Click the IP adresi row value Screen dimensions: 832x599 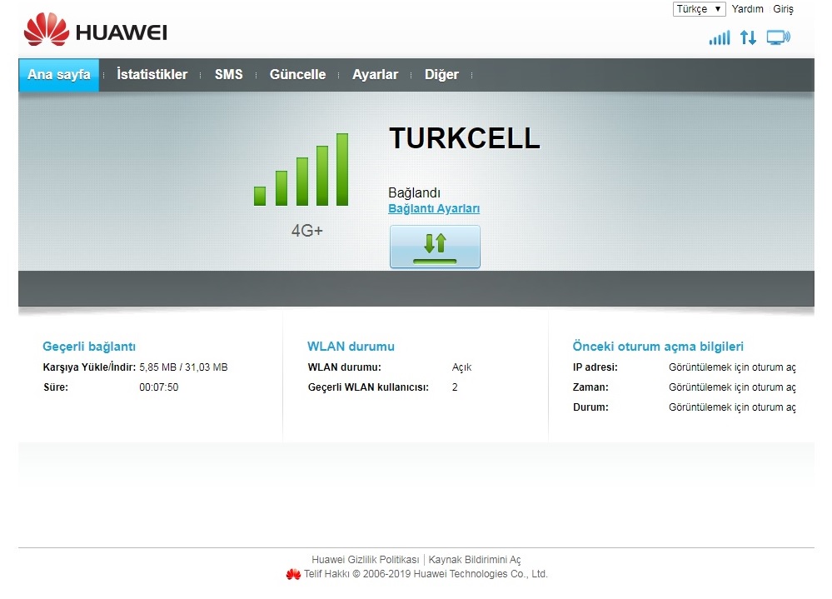pos(732,367)
